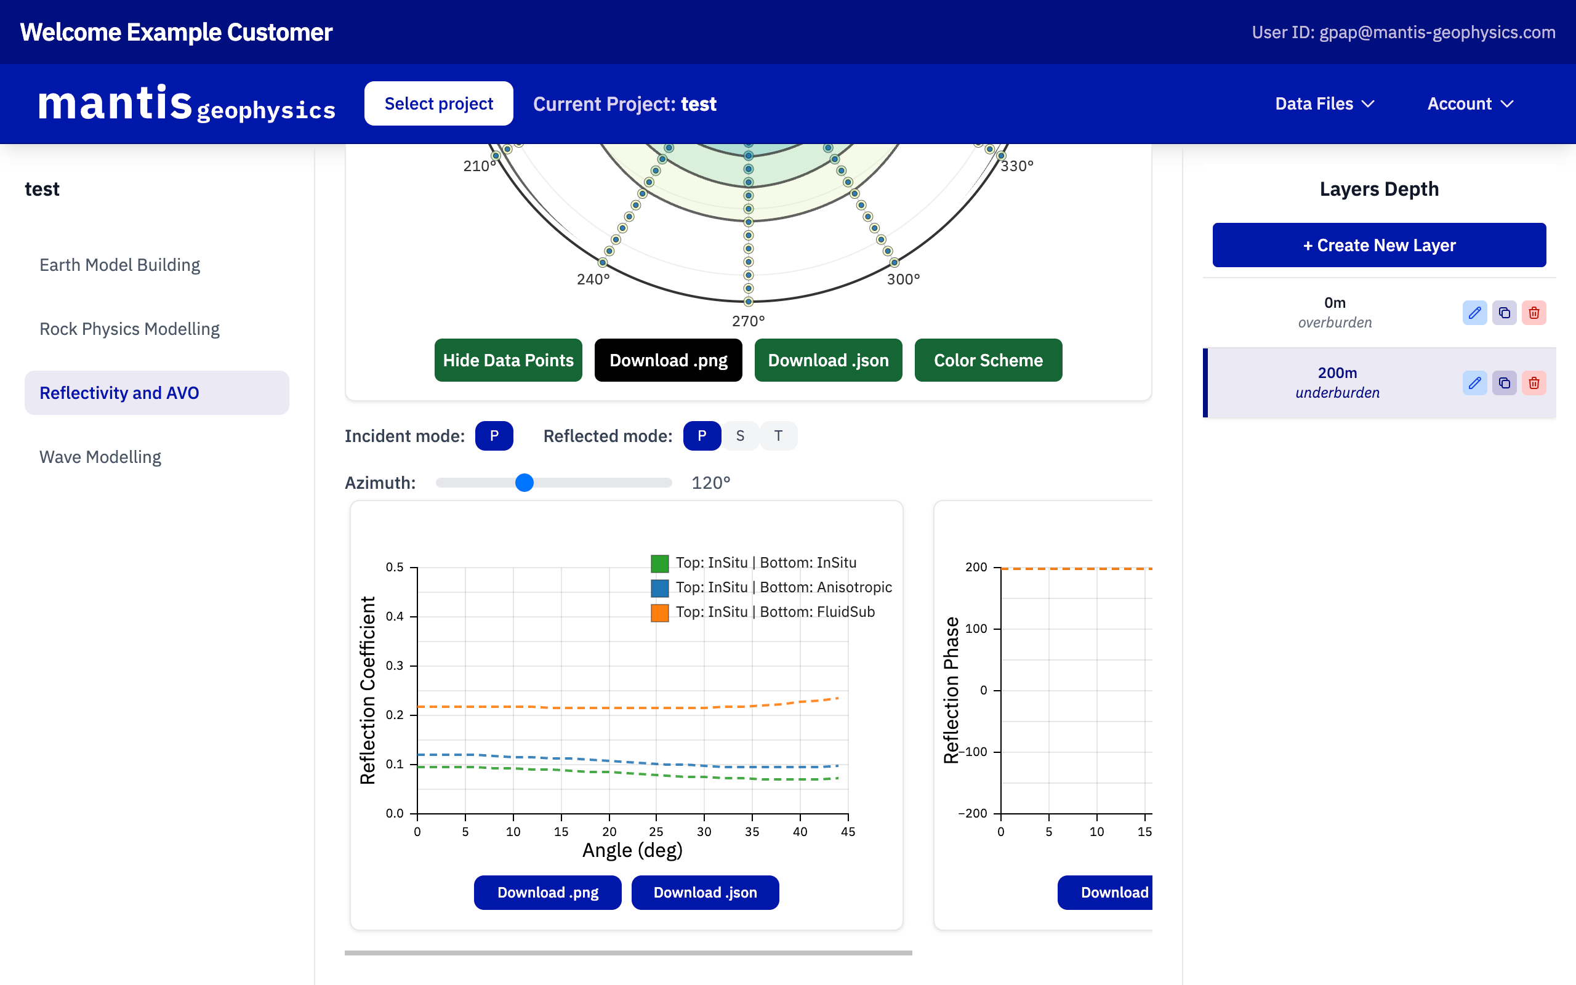Toggle InSitu | FluidSub legend series
This screenshot has width=1576, height=985.
pos(763,613)
